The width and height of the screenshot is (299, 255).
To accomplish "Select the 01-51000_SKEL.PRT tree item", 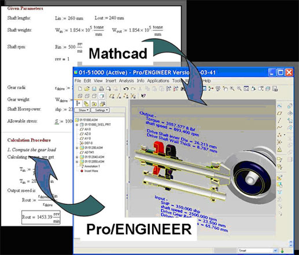I will [95, 124].
